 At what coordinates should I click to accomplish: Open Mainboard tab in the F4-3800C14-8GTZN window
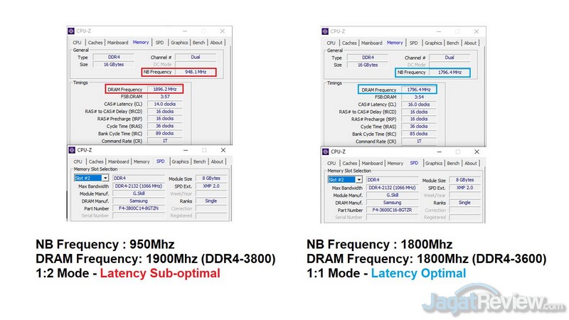(x=118, y=162)
